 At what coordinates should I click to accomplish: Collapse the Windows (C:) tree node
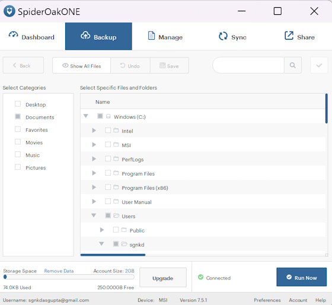point(86,116)
